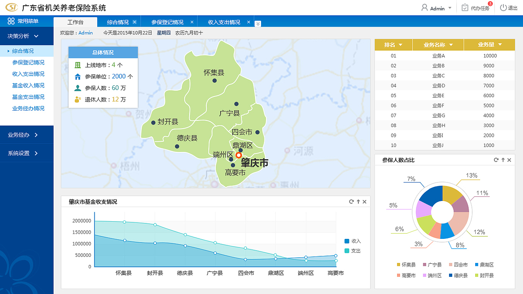523x294 pixels.
Task: Click the 退出 power icon
Action: tap(503, 8)
